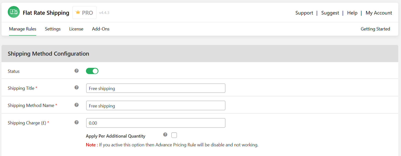Image resolution: width=401 pixels, height=156 pixels.
Task: Click the Shipping Method Configuration heading
Action: pos(48,54)
